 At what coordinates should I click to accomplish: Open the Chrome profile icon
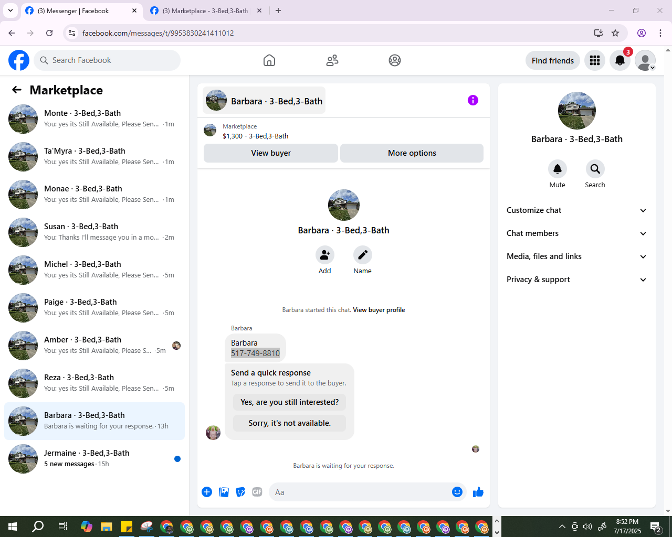point(642,33)
